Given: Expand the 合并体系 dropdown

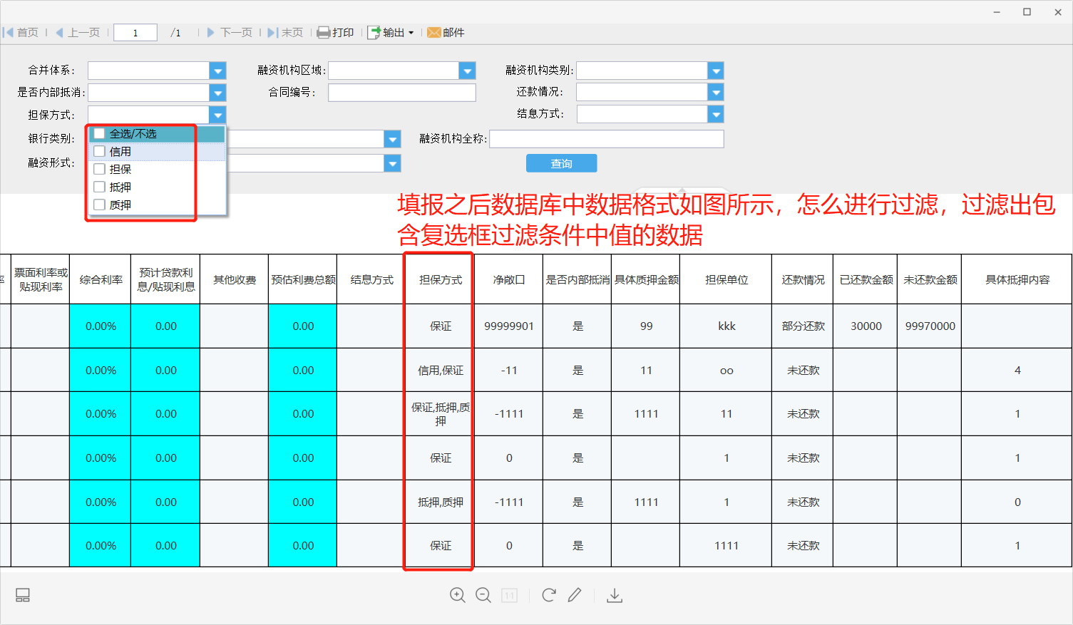Looking at the screenshot, I should (x=218, y=71).
